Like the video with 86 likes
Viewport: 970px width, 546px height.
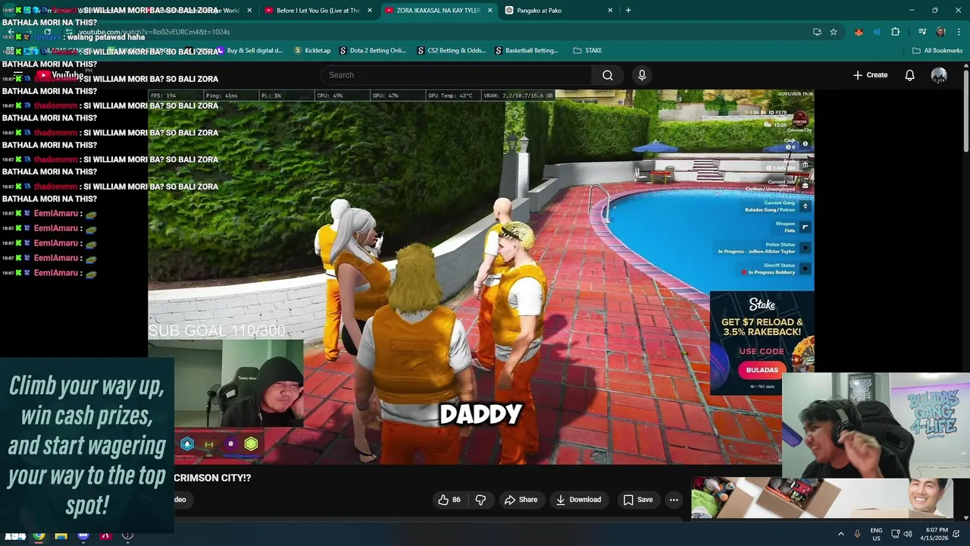pyautogui.click(x=449, y=500)
